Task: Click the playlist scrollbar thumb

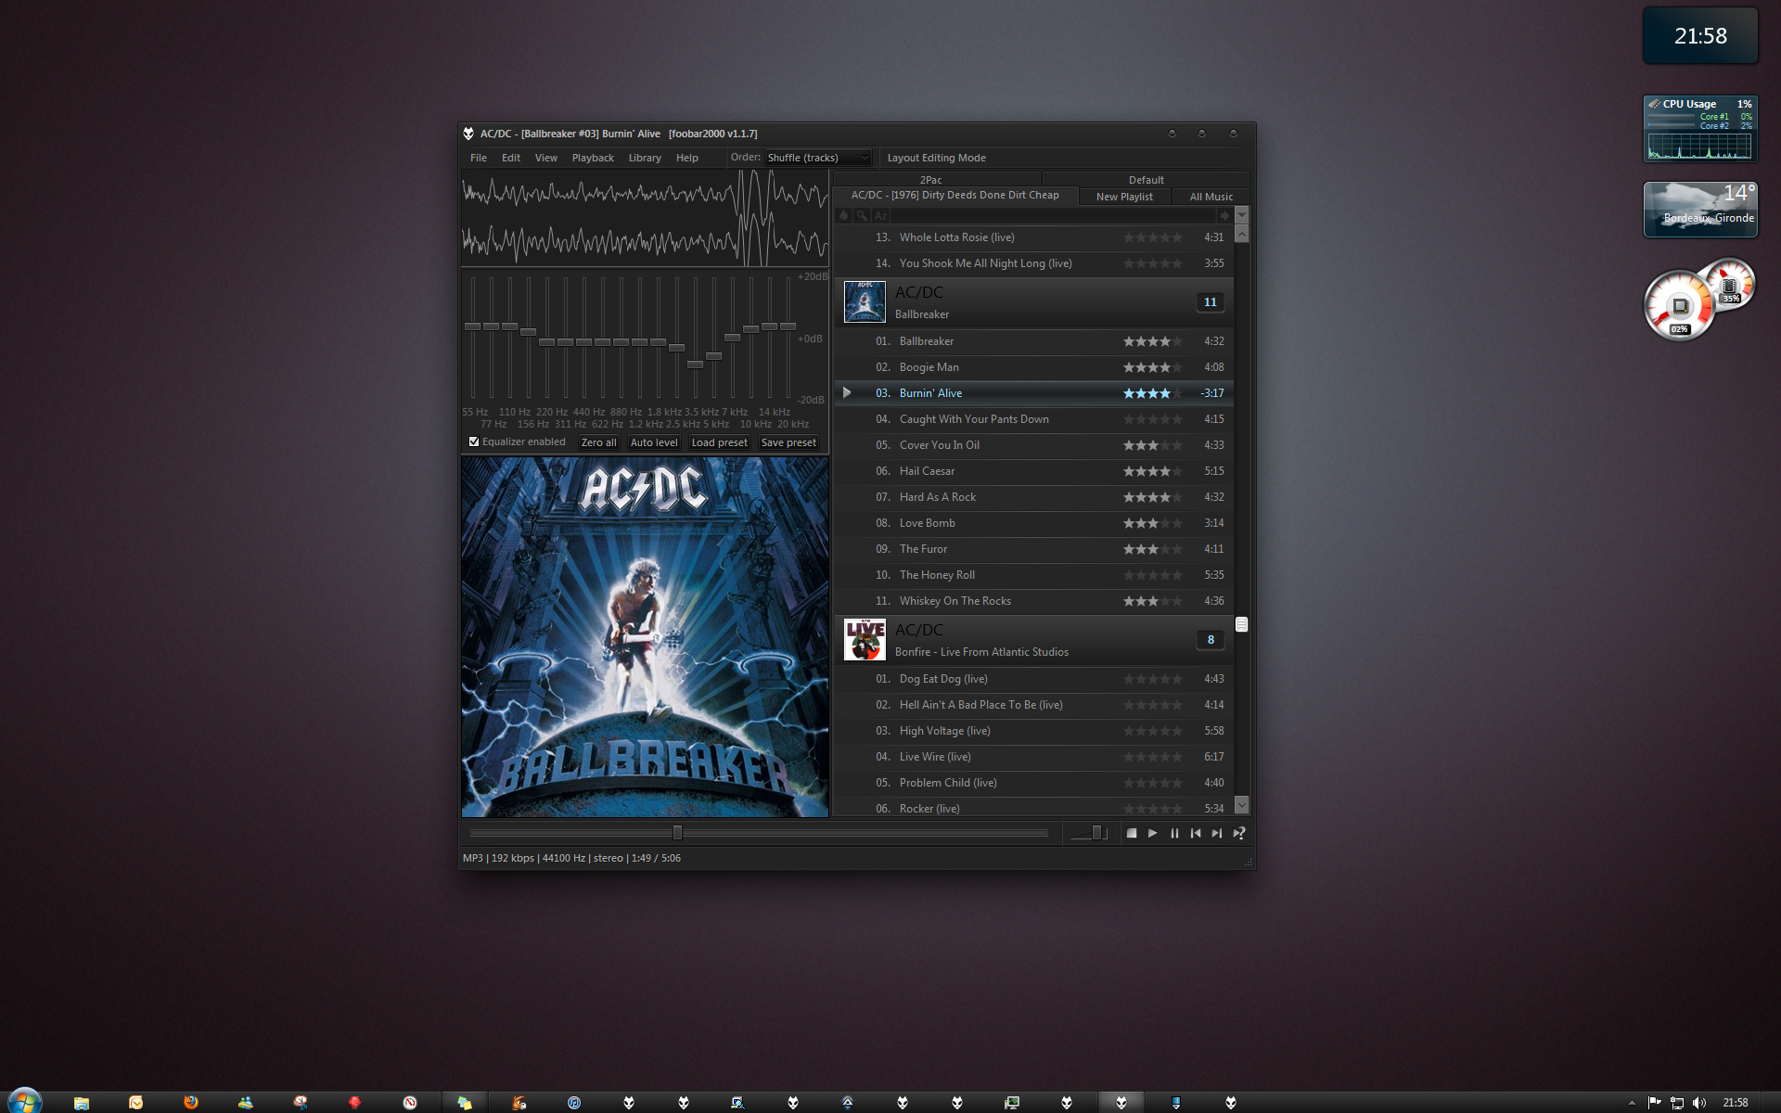Action: (1242, 624)
